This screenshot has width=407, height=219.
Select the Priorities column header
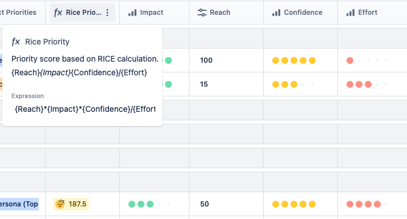23,13
